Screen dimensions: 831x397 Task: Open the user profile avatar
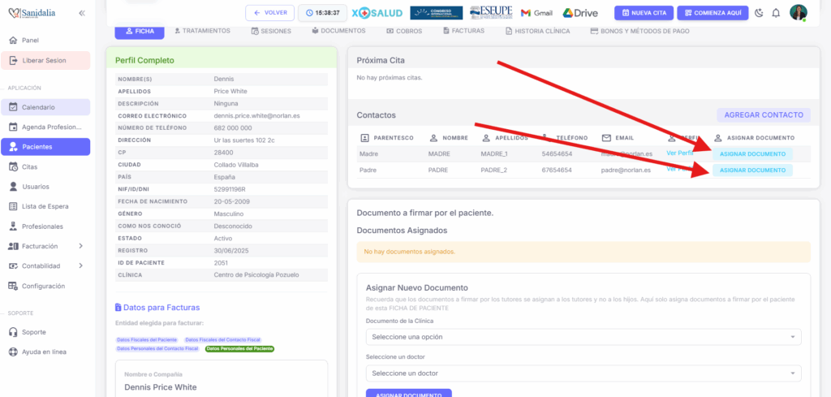(799, 13)
